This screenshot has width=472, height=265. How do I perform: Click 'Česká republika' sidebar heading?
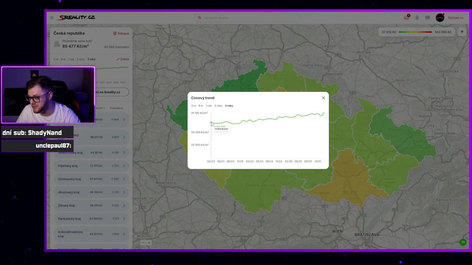click(x=69, y=33)
